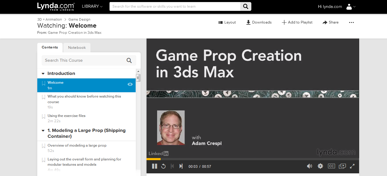Image resolution: width=387 pixels, height=176 pixels.
Task: Open the LIBRARY dropdown menu
Action: coord(92,6)
